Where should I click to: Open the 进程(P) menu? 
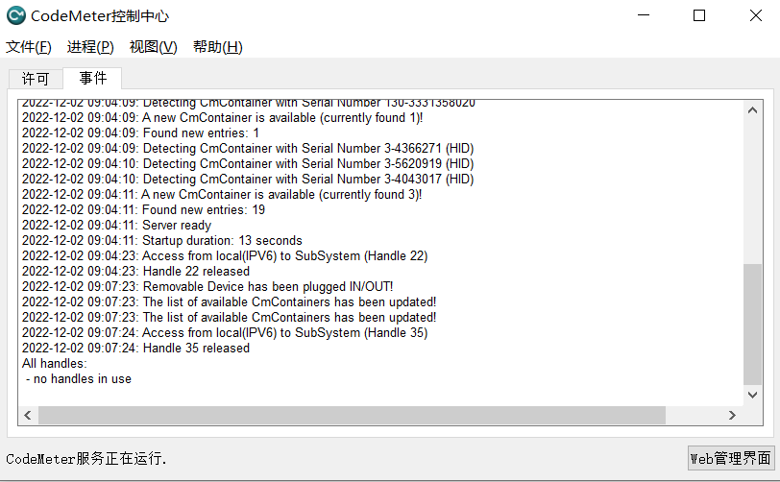coord(90,47)
